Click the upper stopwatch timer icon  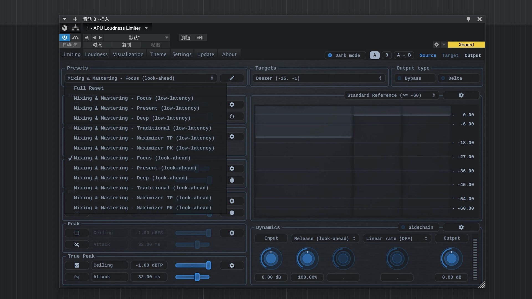point(232,180)
